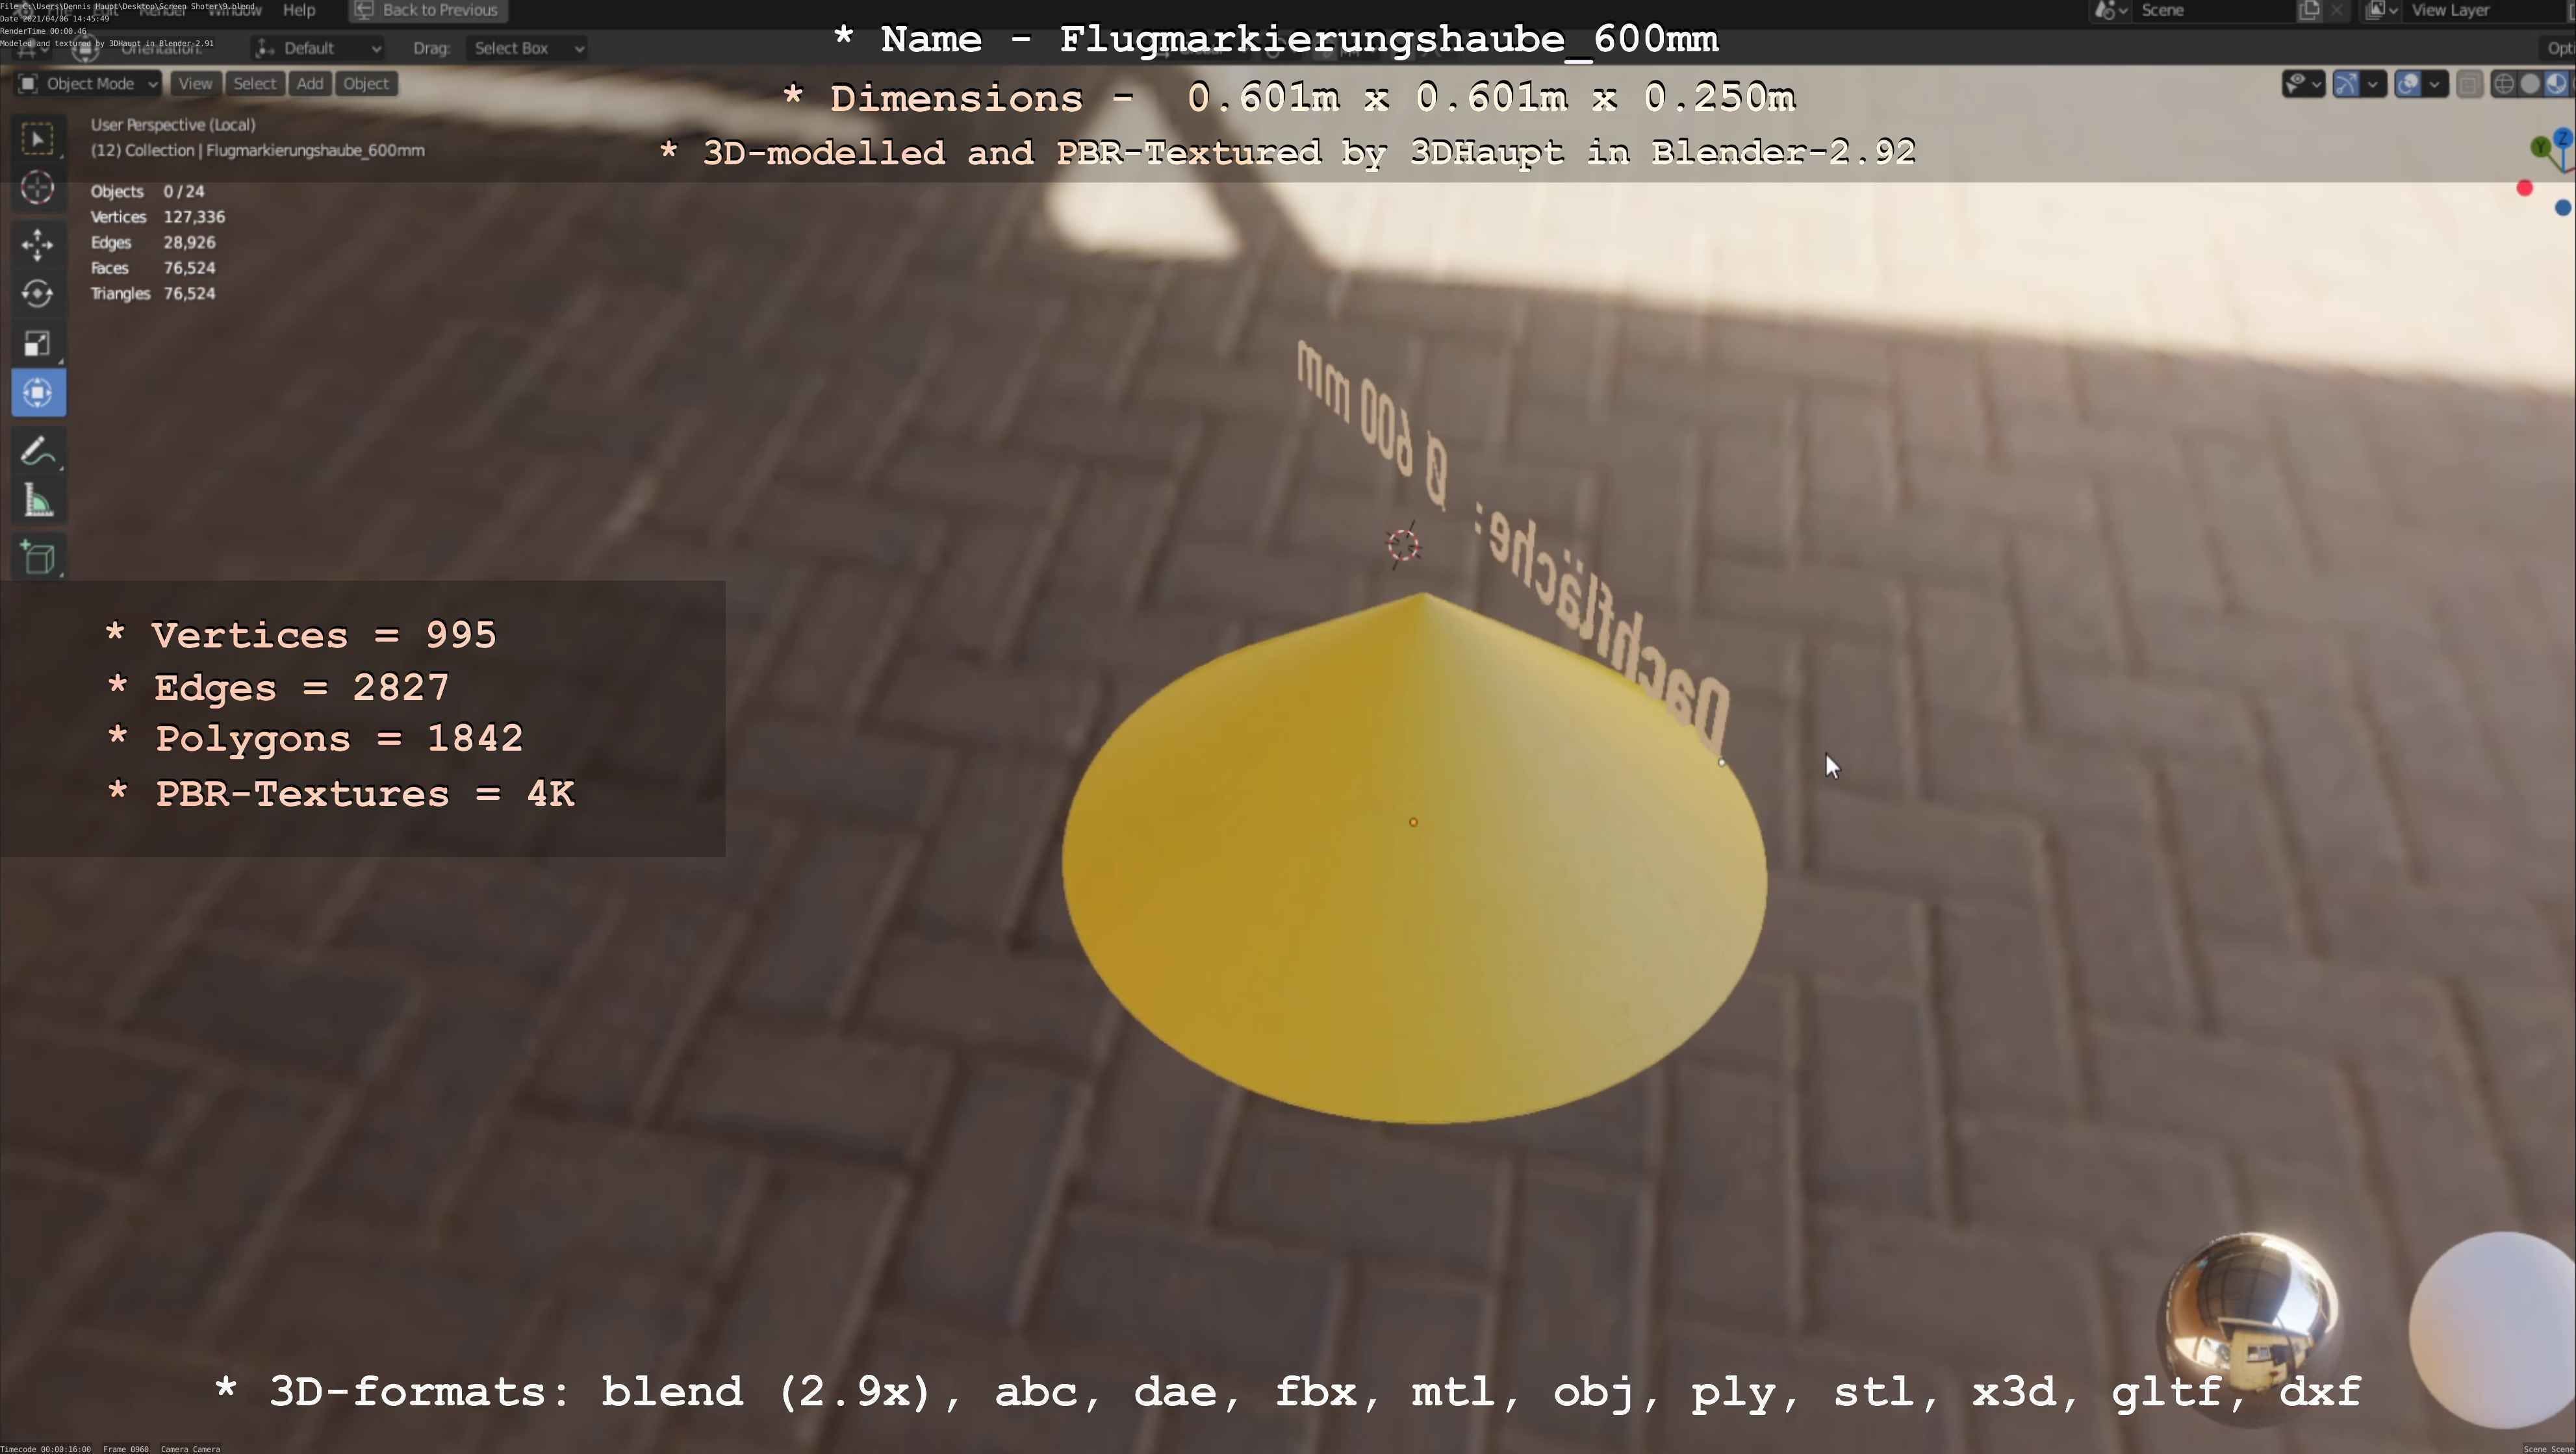Image resolution: width=2576 pixels, height=1454 pixels.
Task: Switch to wireframe viewport shading
Action: [x=2503, y=84]
